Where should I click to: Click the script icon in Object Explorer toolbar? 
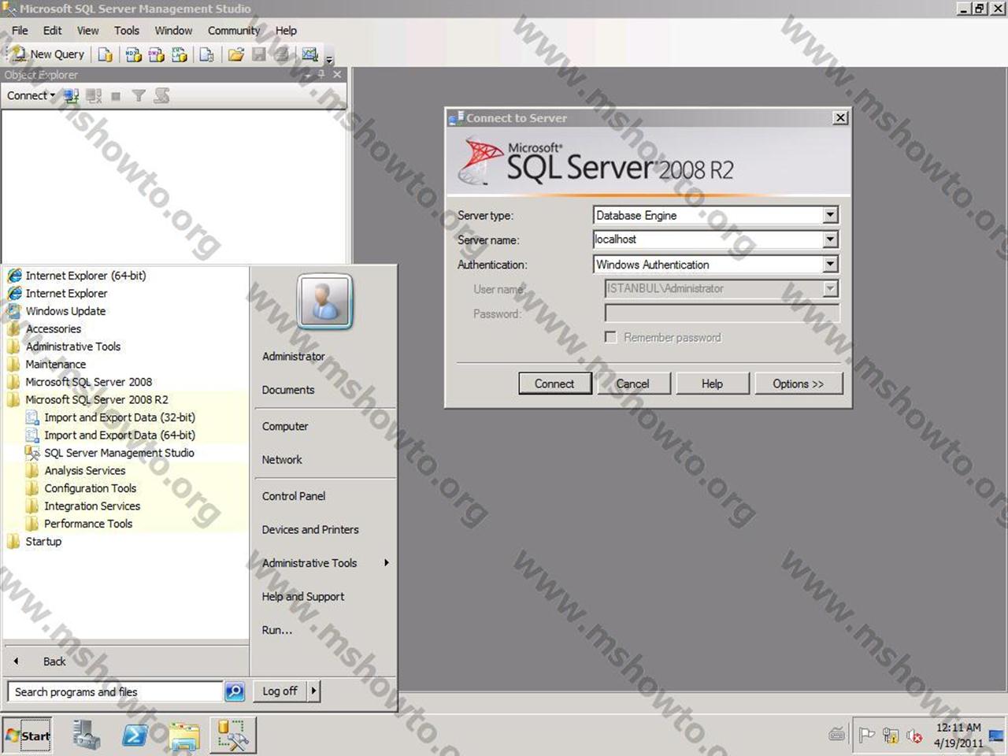pos(161,96)
